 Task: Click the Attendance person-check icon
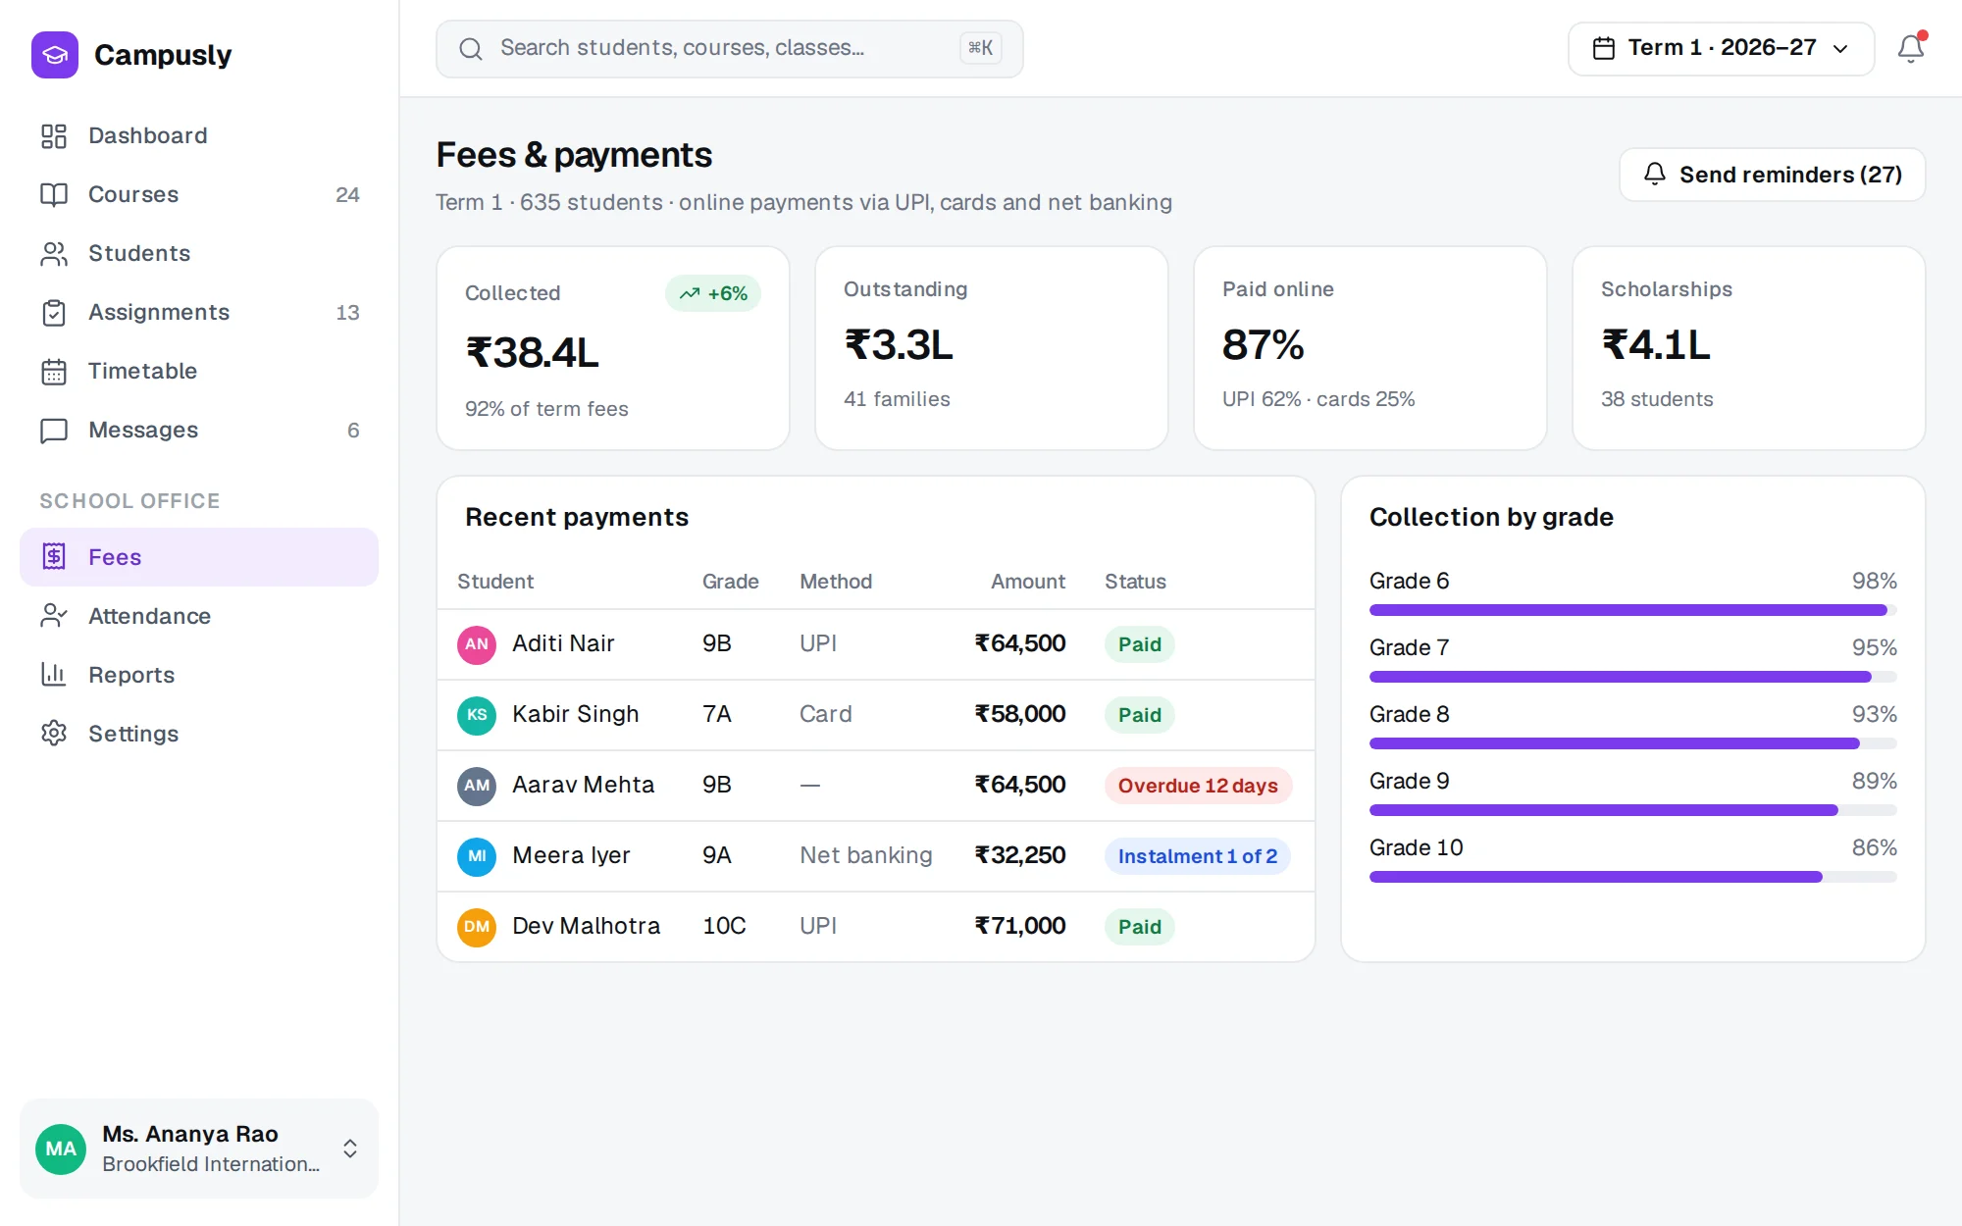(x=54, y=616)
